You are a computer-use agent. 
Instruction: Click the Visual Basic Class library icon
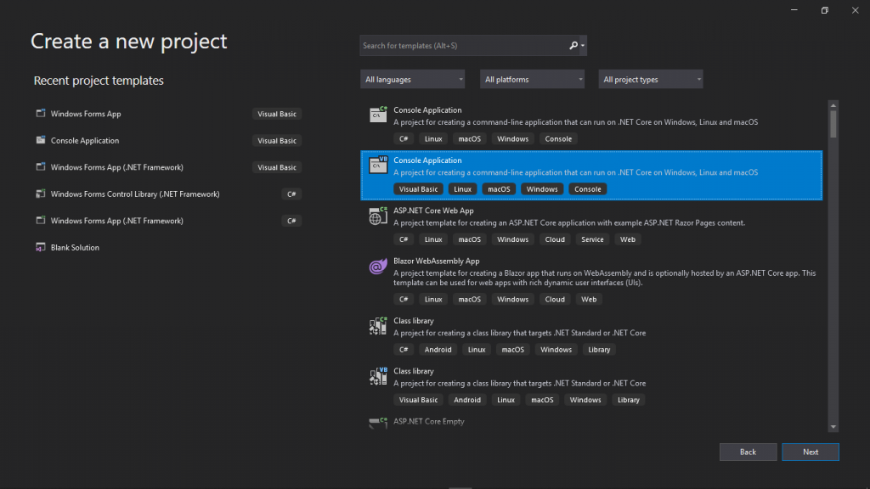377,376
